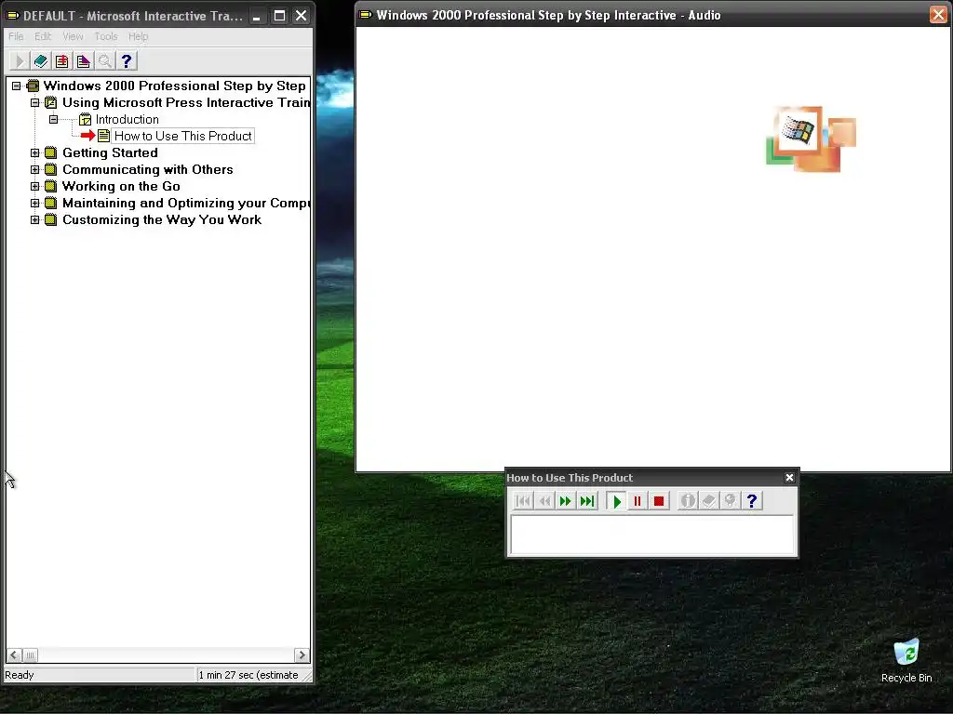Click the book icon in audio player toolbar
This screenshot has height=714, width=953.
pos(708,501)
